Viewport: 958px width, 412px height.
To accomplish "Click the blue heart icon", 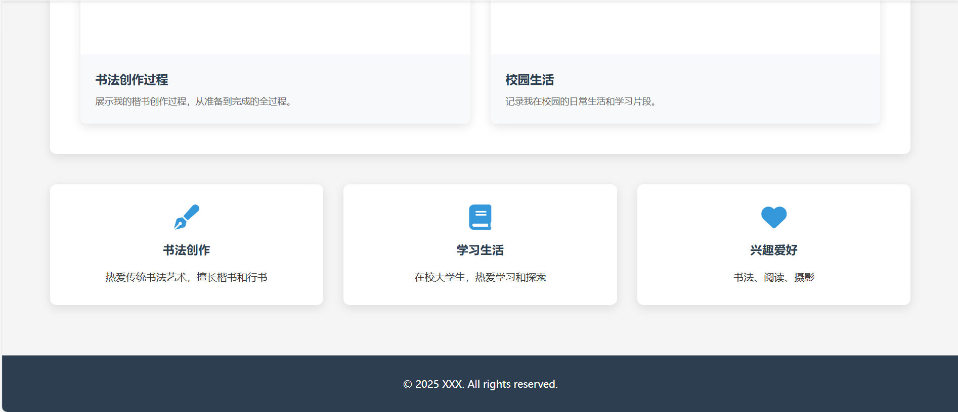I will (x=773, y=217).
